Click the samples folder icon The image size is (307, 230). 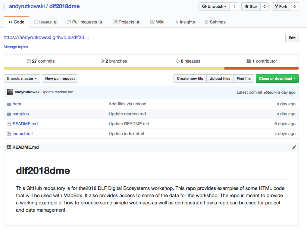coord(9,114)
